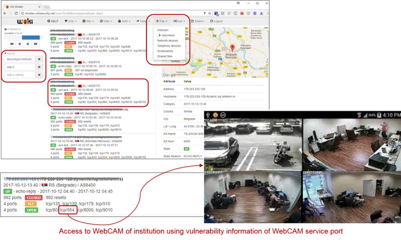Jump to first page of results

point(12,44)
